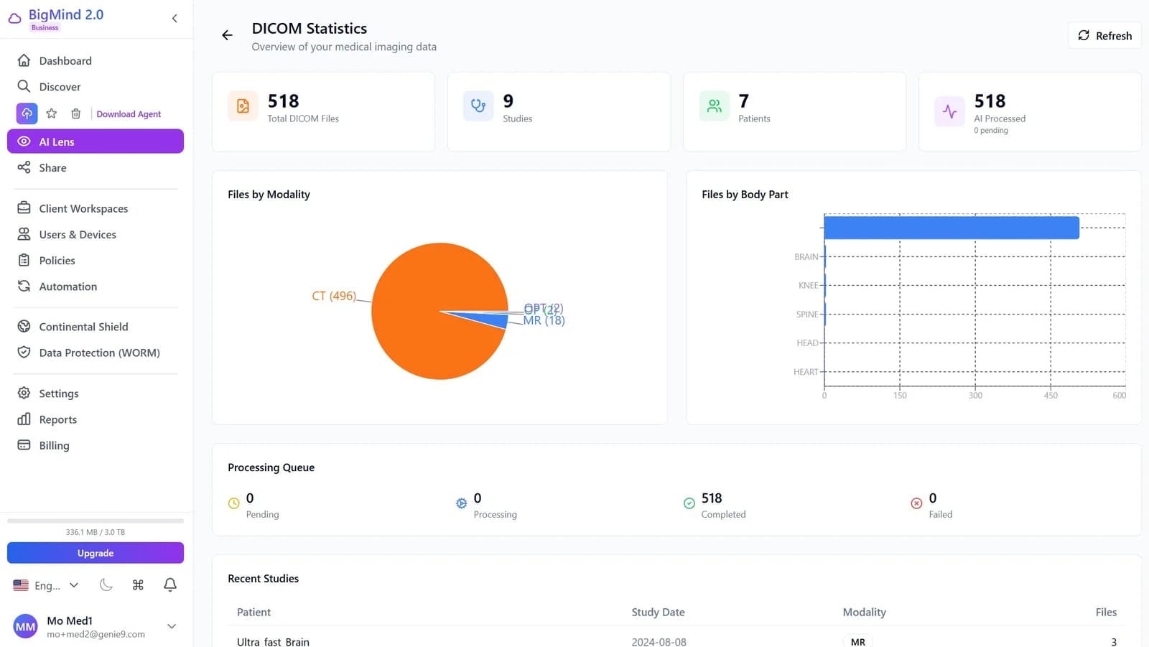
Task: Click the star favorite icon near Download Agent
Action: (x=51, y=113)
